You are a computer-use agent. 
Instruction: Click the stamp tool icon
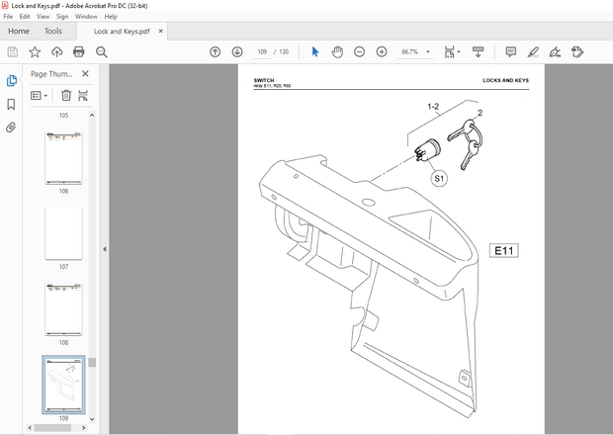[577, 52]
